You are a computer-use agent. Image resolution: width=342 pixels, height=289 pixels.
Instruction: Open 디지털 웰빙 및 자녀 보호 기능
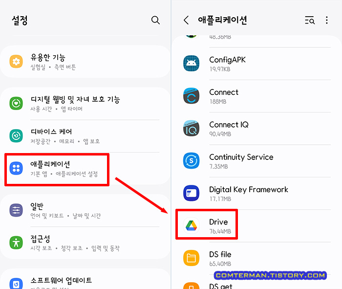click(85, 104)
